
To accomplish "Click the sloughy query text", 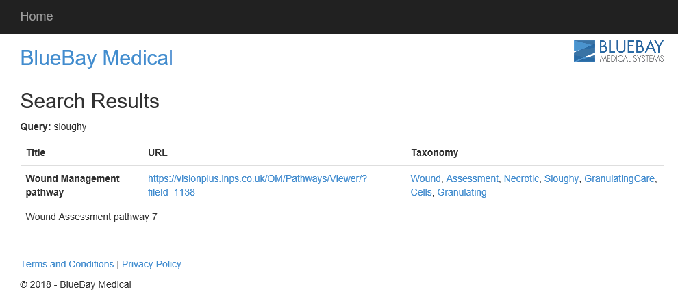I will tap(70, 126).
